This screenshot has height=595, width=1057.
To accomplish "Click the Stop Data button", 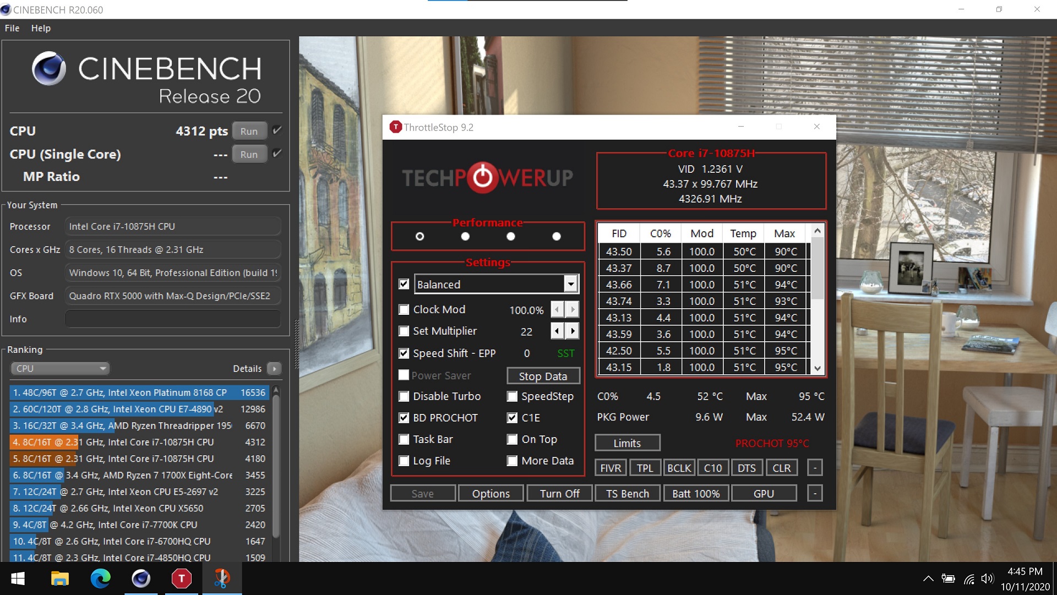I will pyautogui.click(x=543, y=376).
